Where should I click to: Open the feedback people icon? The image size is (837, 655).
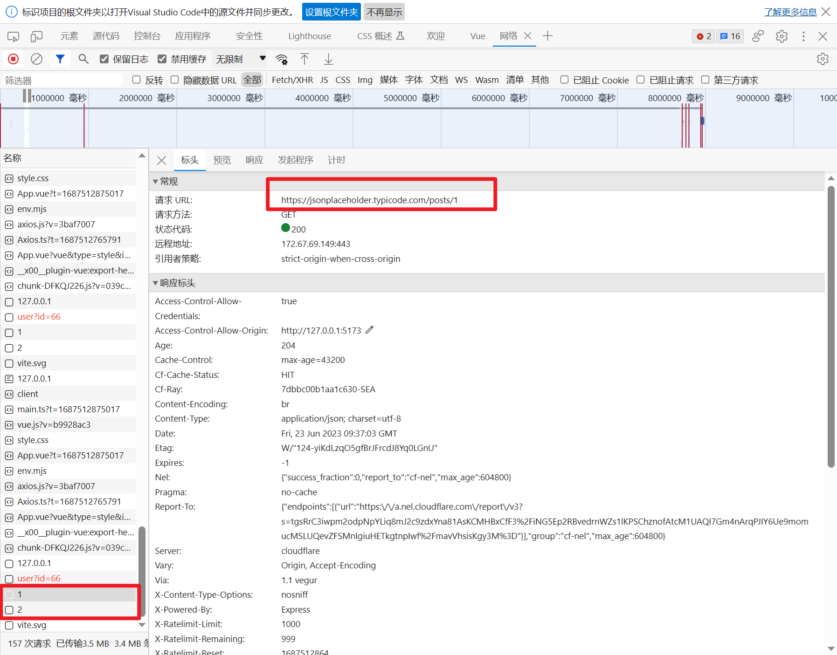[758, 36]
